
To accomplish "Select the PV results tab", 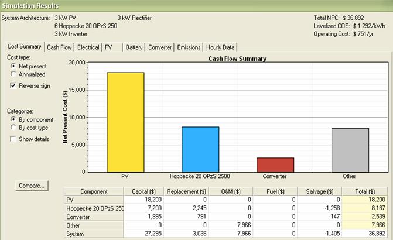I will 109,47.
